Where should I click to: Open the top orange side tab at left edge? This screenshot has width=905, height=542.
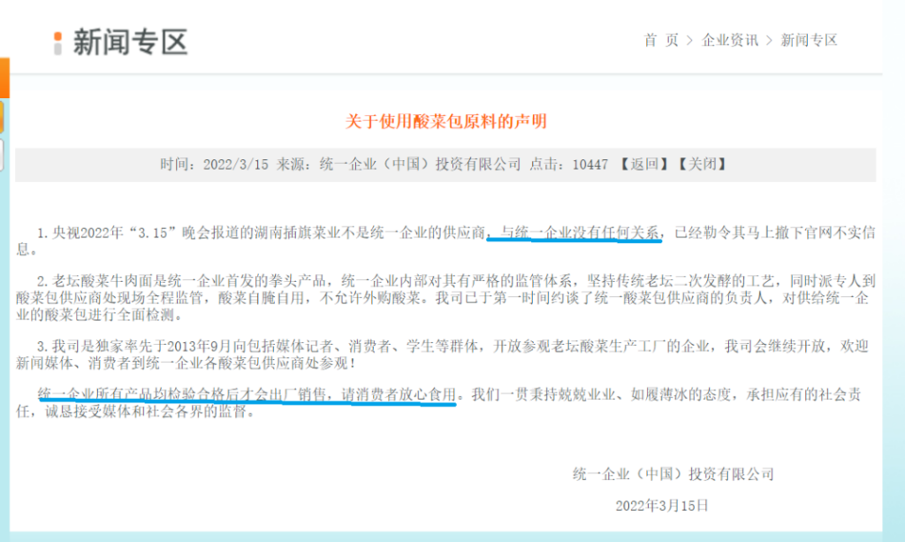click(x=4, y=78)
